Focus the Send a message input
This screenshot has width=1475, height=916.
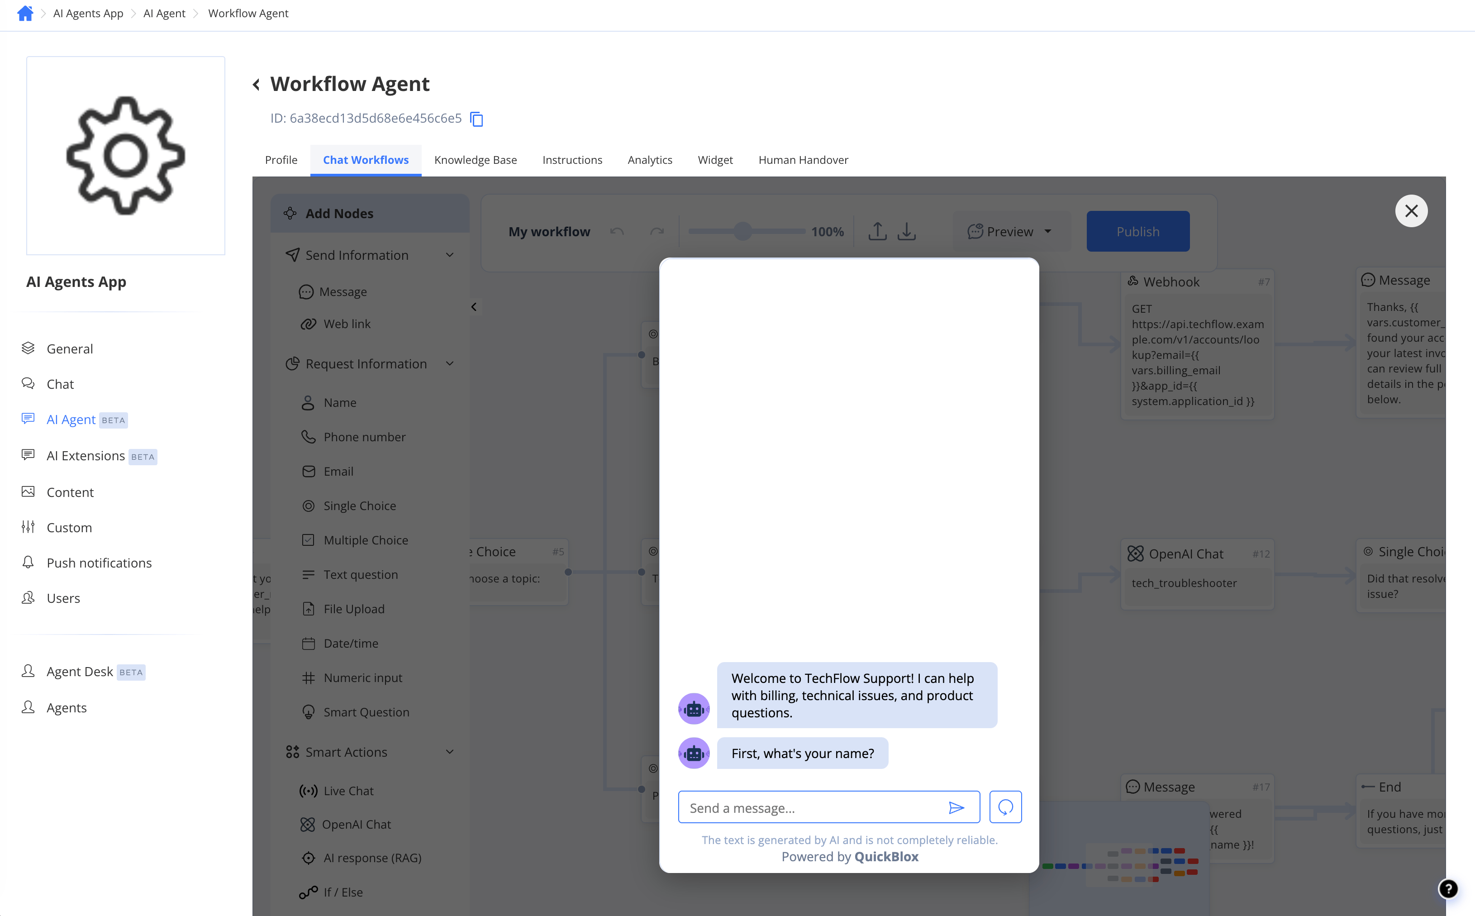[x=829, y=807]
